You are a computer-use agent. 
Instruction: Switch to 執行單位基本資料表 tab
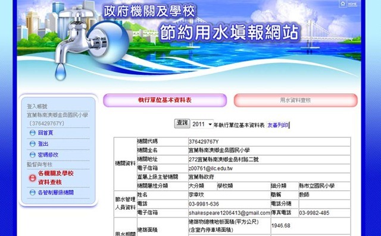tap(165, 100)
